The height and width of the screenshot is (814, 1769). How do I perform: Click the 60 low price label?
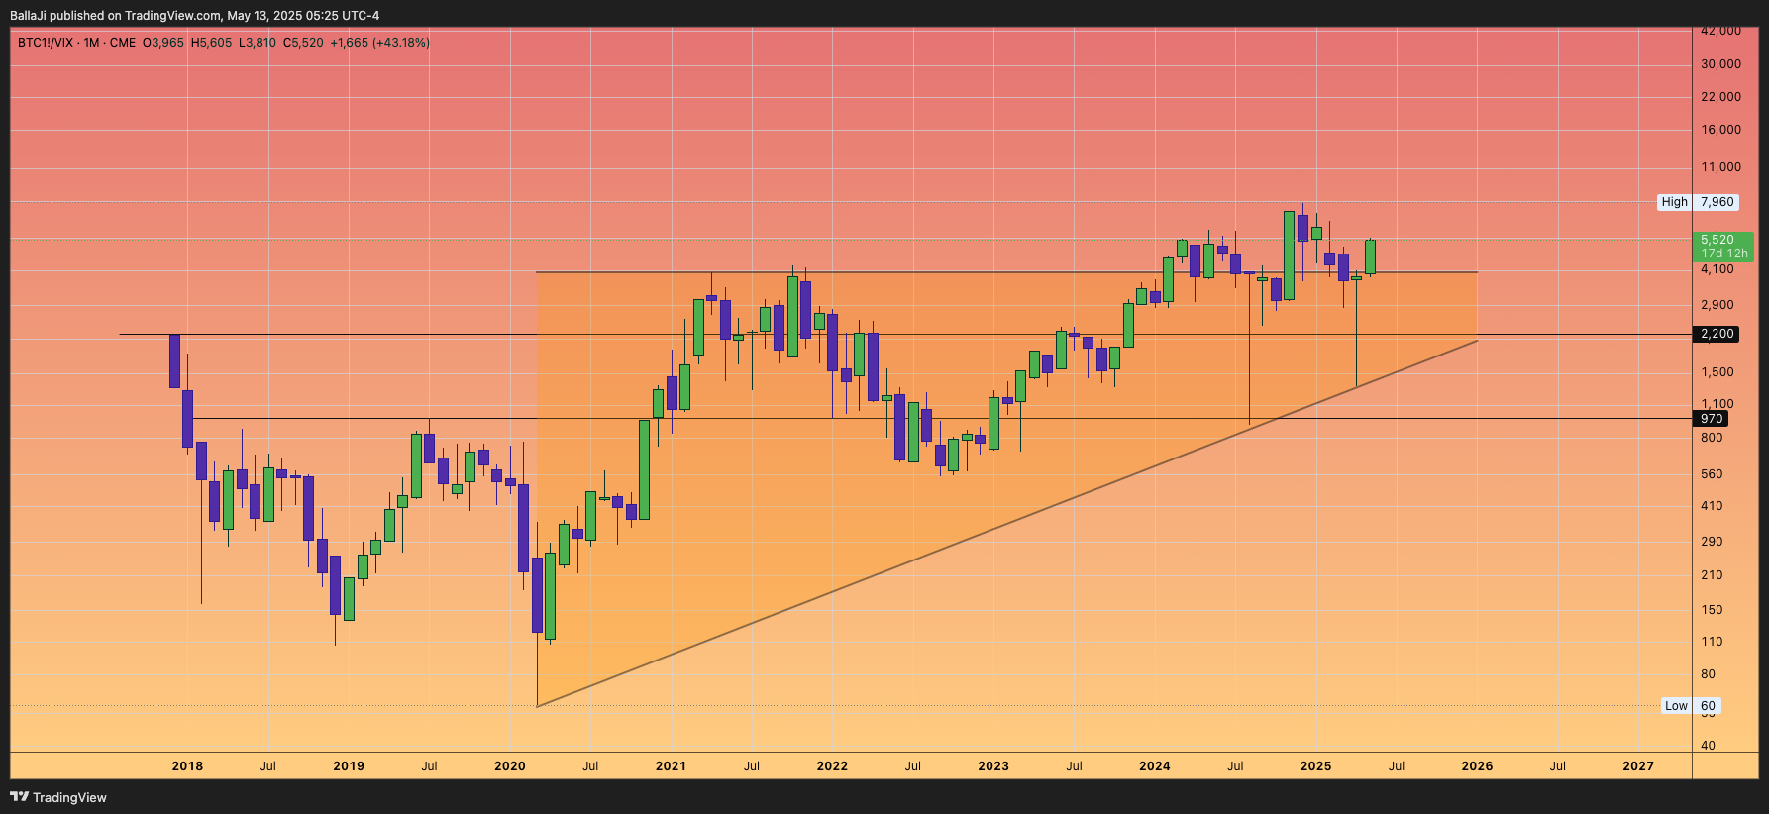(1708, 706)
